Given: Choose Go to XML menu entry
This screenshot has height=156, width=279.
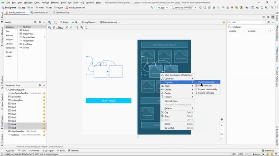Looking at the screenshot, I should [x=177, y=128].
